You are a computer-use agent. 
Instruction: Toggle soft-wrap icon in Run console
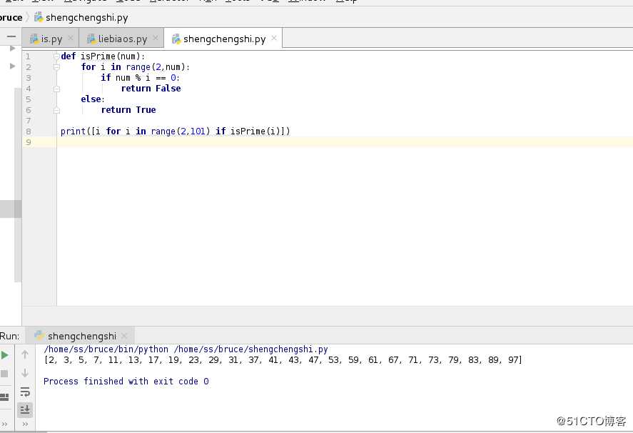25,392
